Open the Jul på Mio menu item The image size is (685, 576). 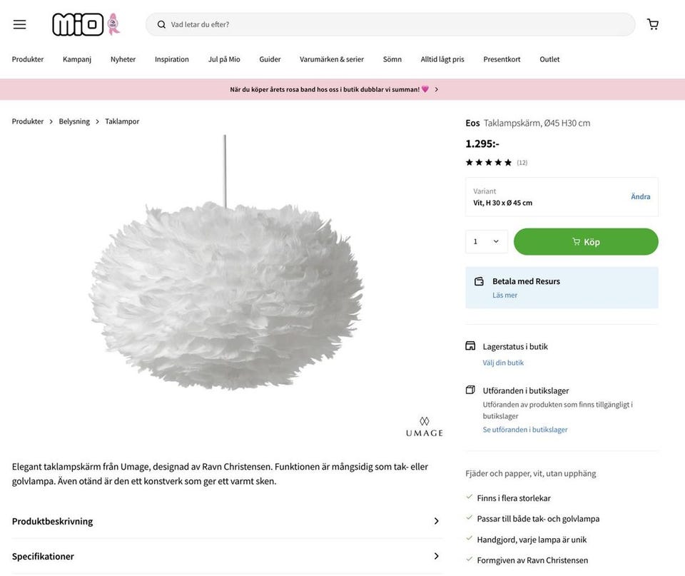point(223,59)
